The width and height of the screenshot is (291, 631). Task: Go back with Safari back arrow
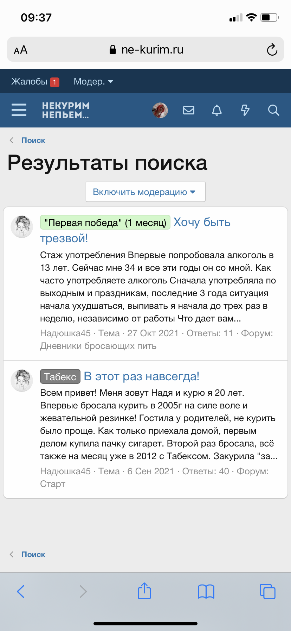pyautogui.click(x=21, y=591)
